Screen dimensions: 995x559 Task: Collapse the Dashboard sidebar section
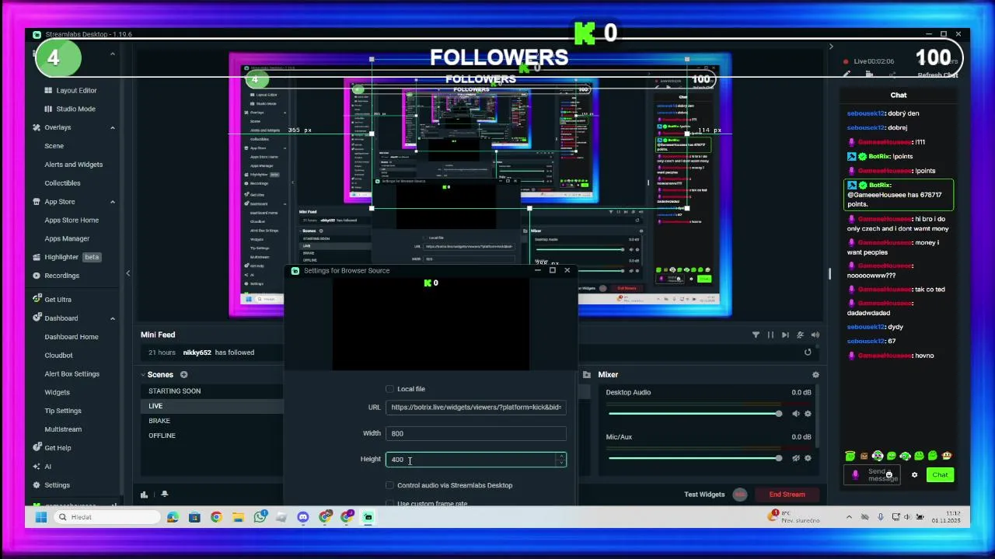[x=112, y=318]
